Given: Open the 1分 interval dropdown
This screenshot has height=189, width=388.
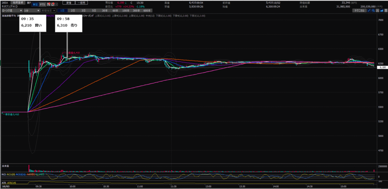Looking at the screenshot, I should [31, 11].
